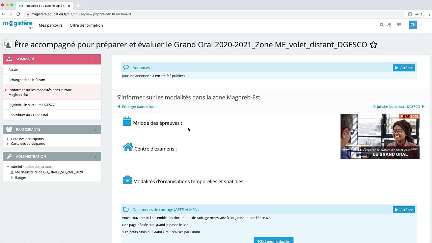Reload the page with refresh icon

[18, 14]
